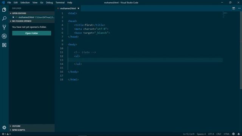
Task: Click the feedback smiley icon
Action: (x=233, y=134)
